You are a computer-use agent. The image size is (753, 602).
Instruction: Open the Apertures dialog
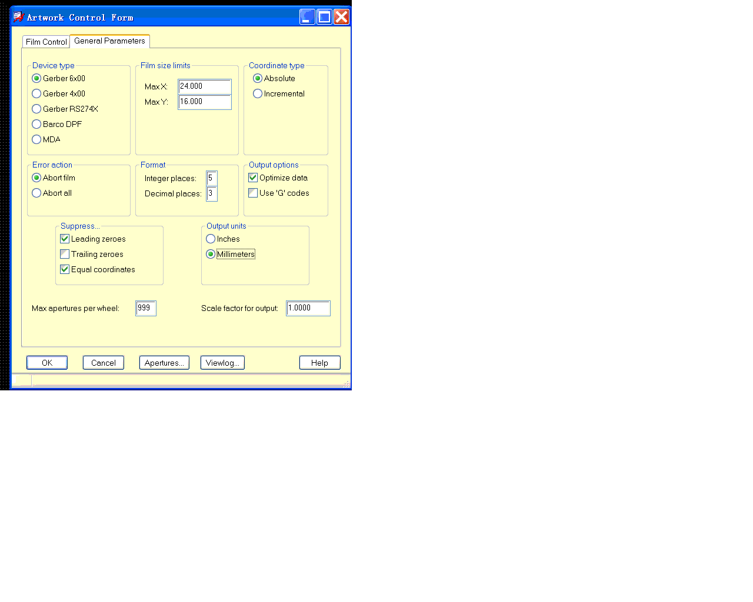[164, 363]
